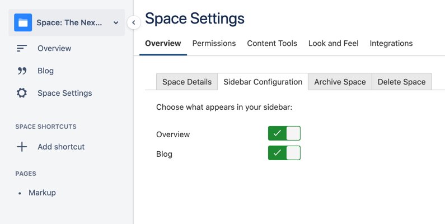Click the blue space folder icon
This screenshot has height=224, width=445.
23,23
